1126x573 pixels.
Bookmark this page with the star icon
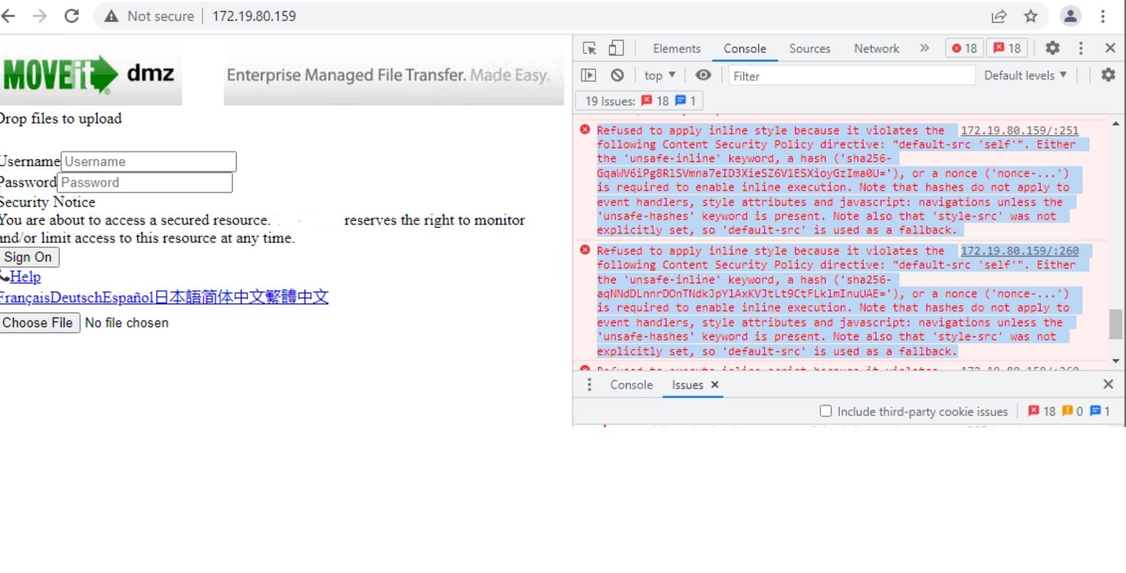click(1031, 16)
